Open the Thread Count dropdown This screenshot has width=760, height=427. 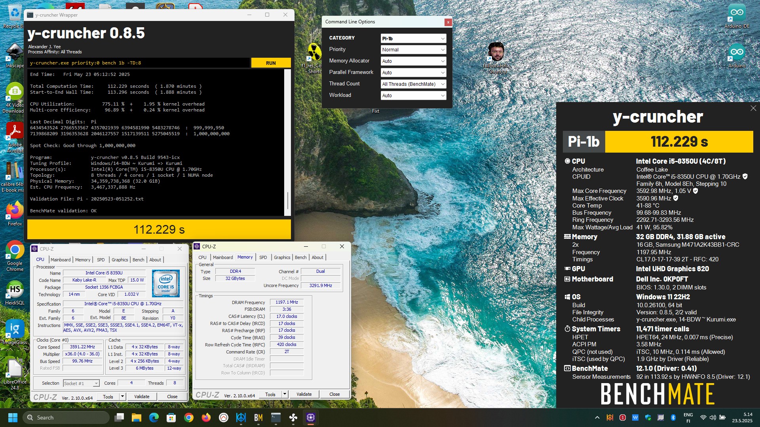pos(413,84)
